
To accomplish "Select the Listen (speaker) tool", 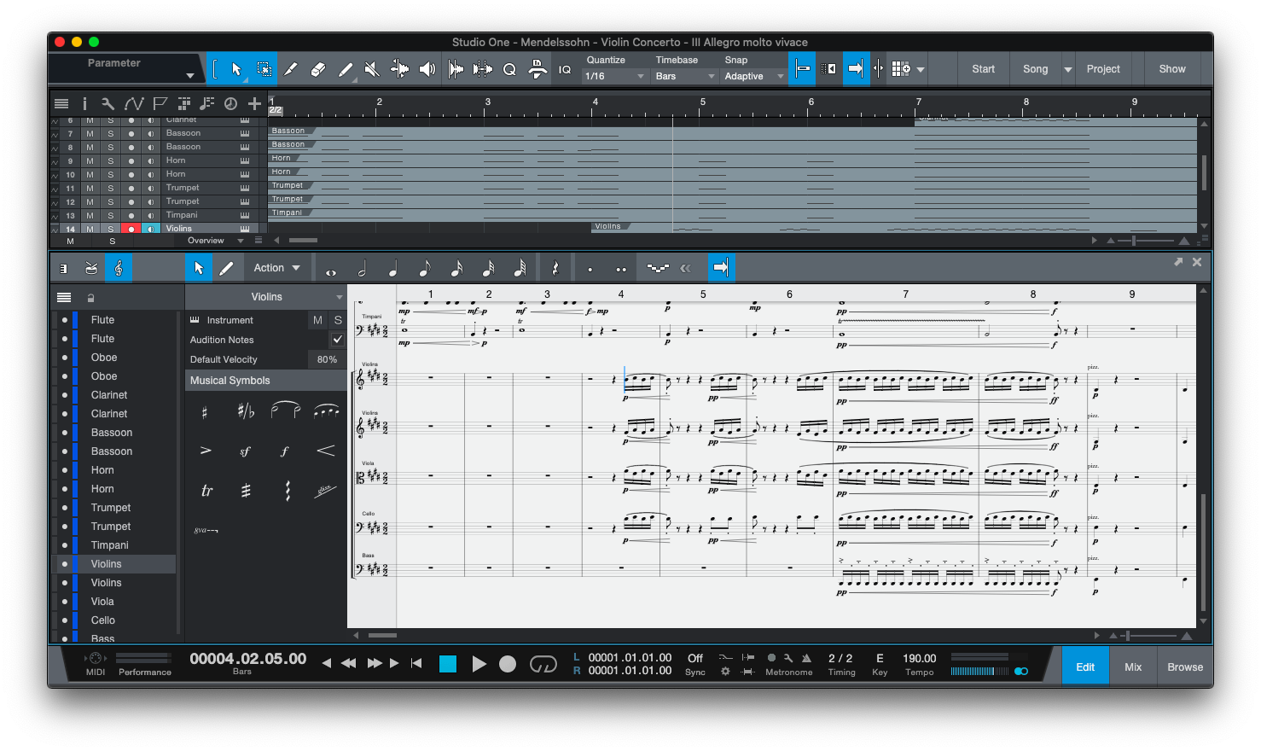I will pyautogui.click(x=427, y=69).
